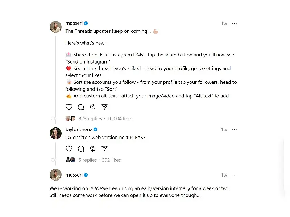
Task: Share mosseri's post via the share icon
Action: [x=104, y=107]
